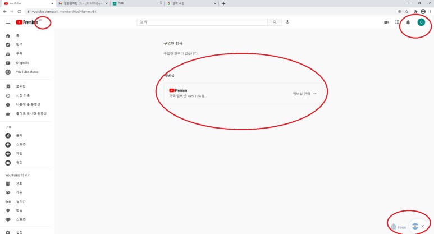Focus the 검색 search field

coord(202,22)
